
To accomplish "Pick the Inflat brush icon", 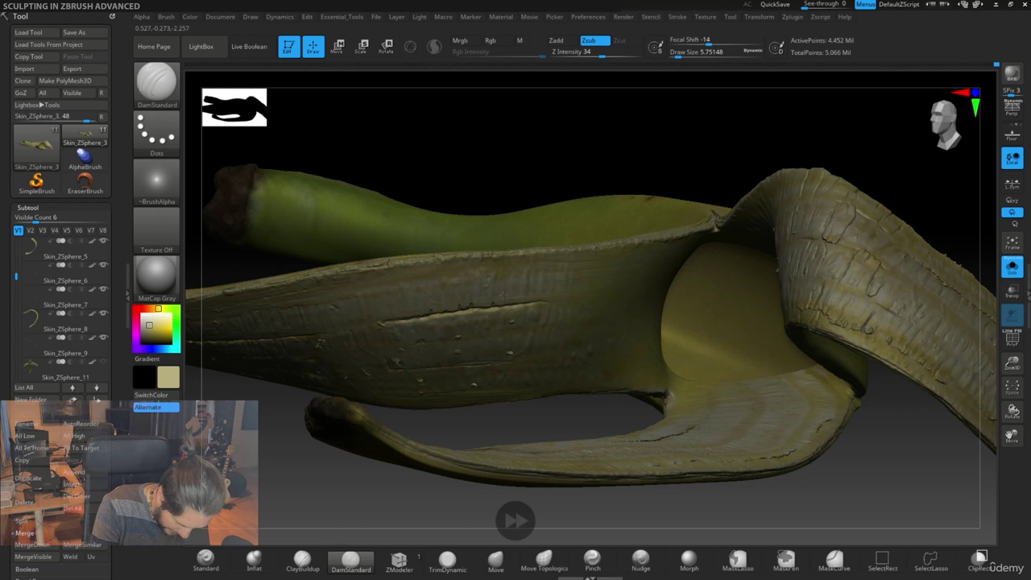I will tap(254, 561).
